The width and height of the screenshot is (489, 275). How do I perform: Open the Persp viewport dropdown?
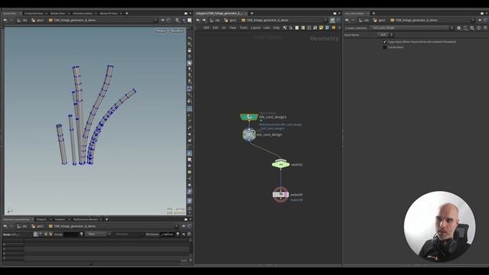[x=160, y=31]
